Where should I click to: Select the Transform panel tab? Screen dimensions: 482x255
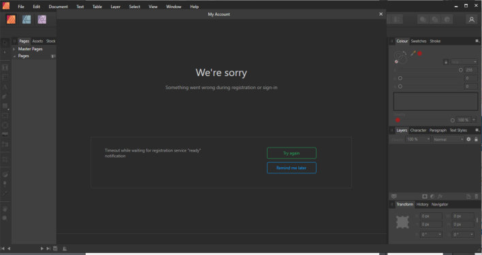tap(404, 205)
